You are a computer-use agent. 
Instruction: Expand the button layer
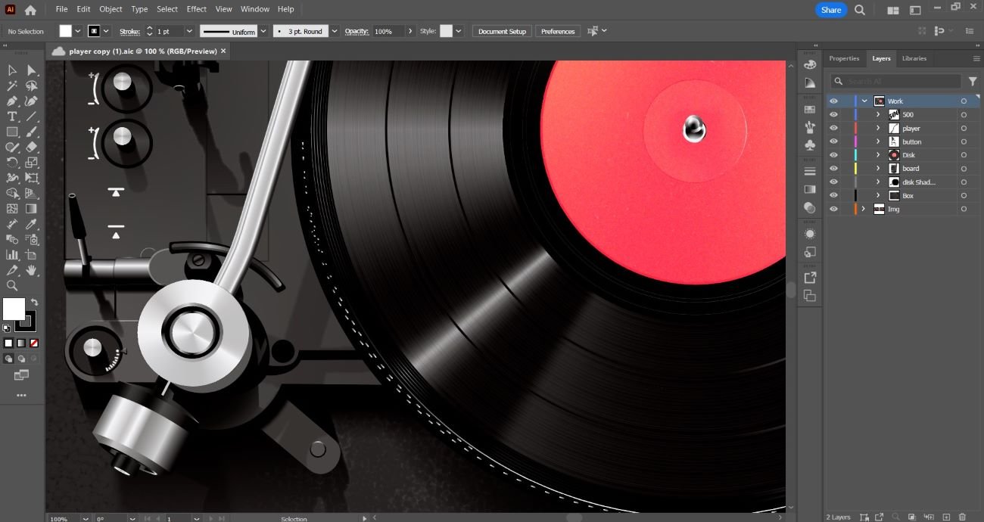click(878, 141)
